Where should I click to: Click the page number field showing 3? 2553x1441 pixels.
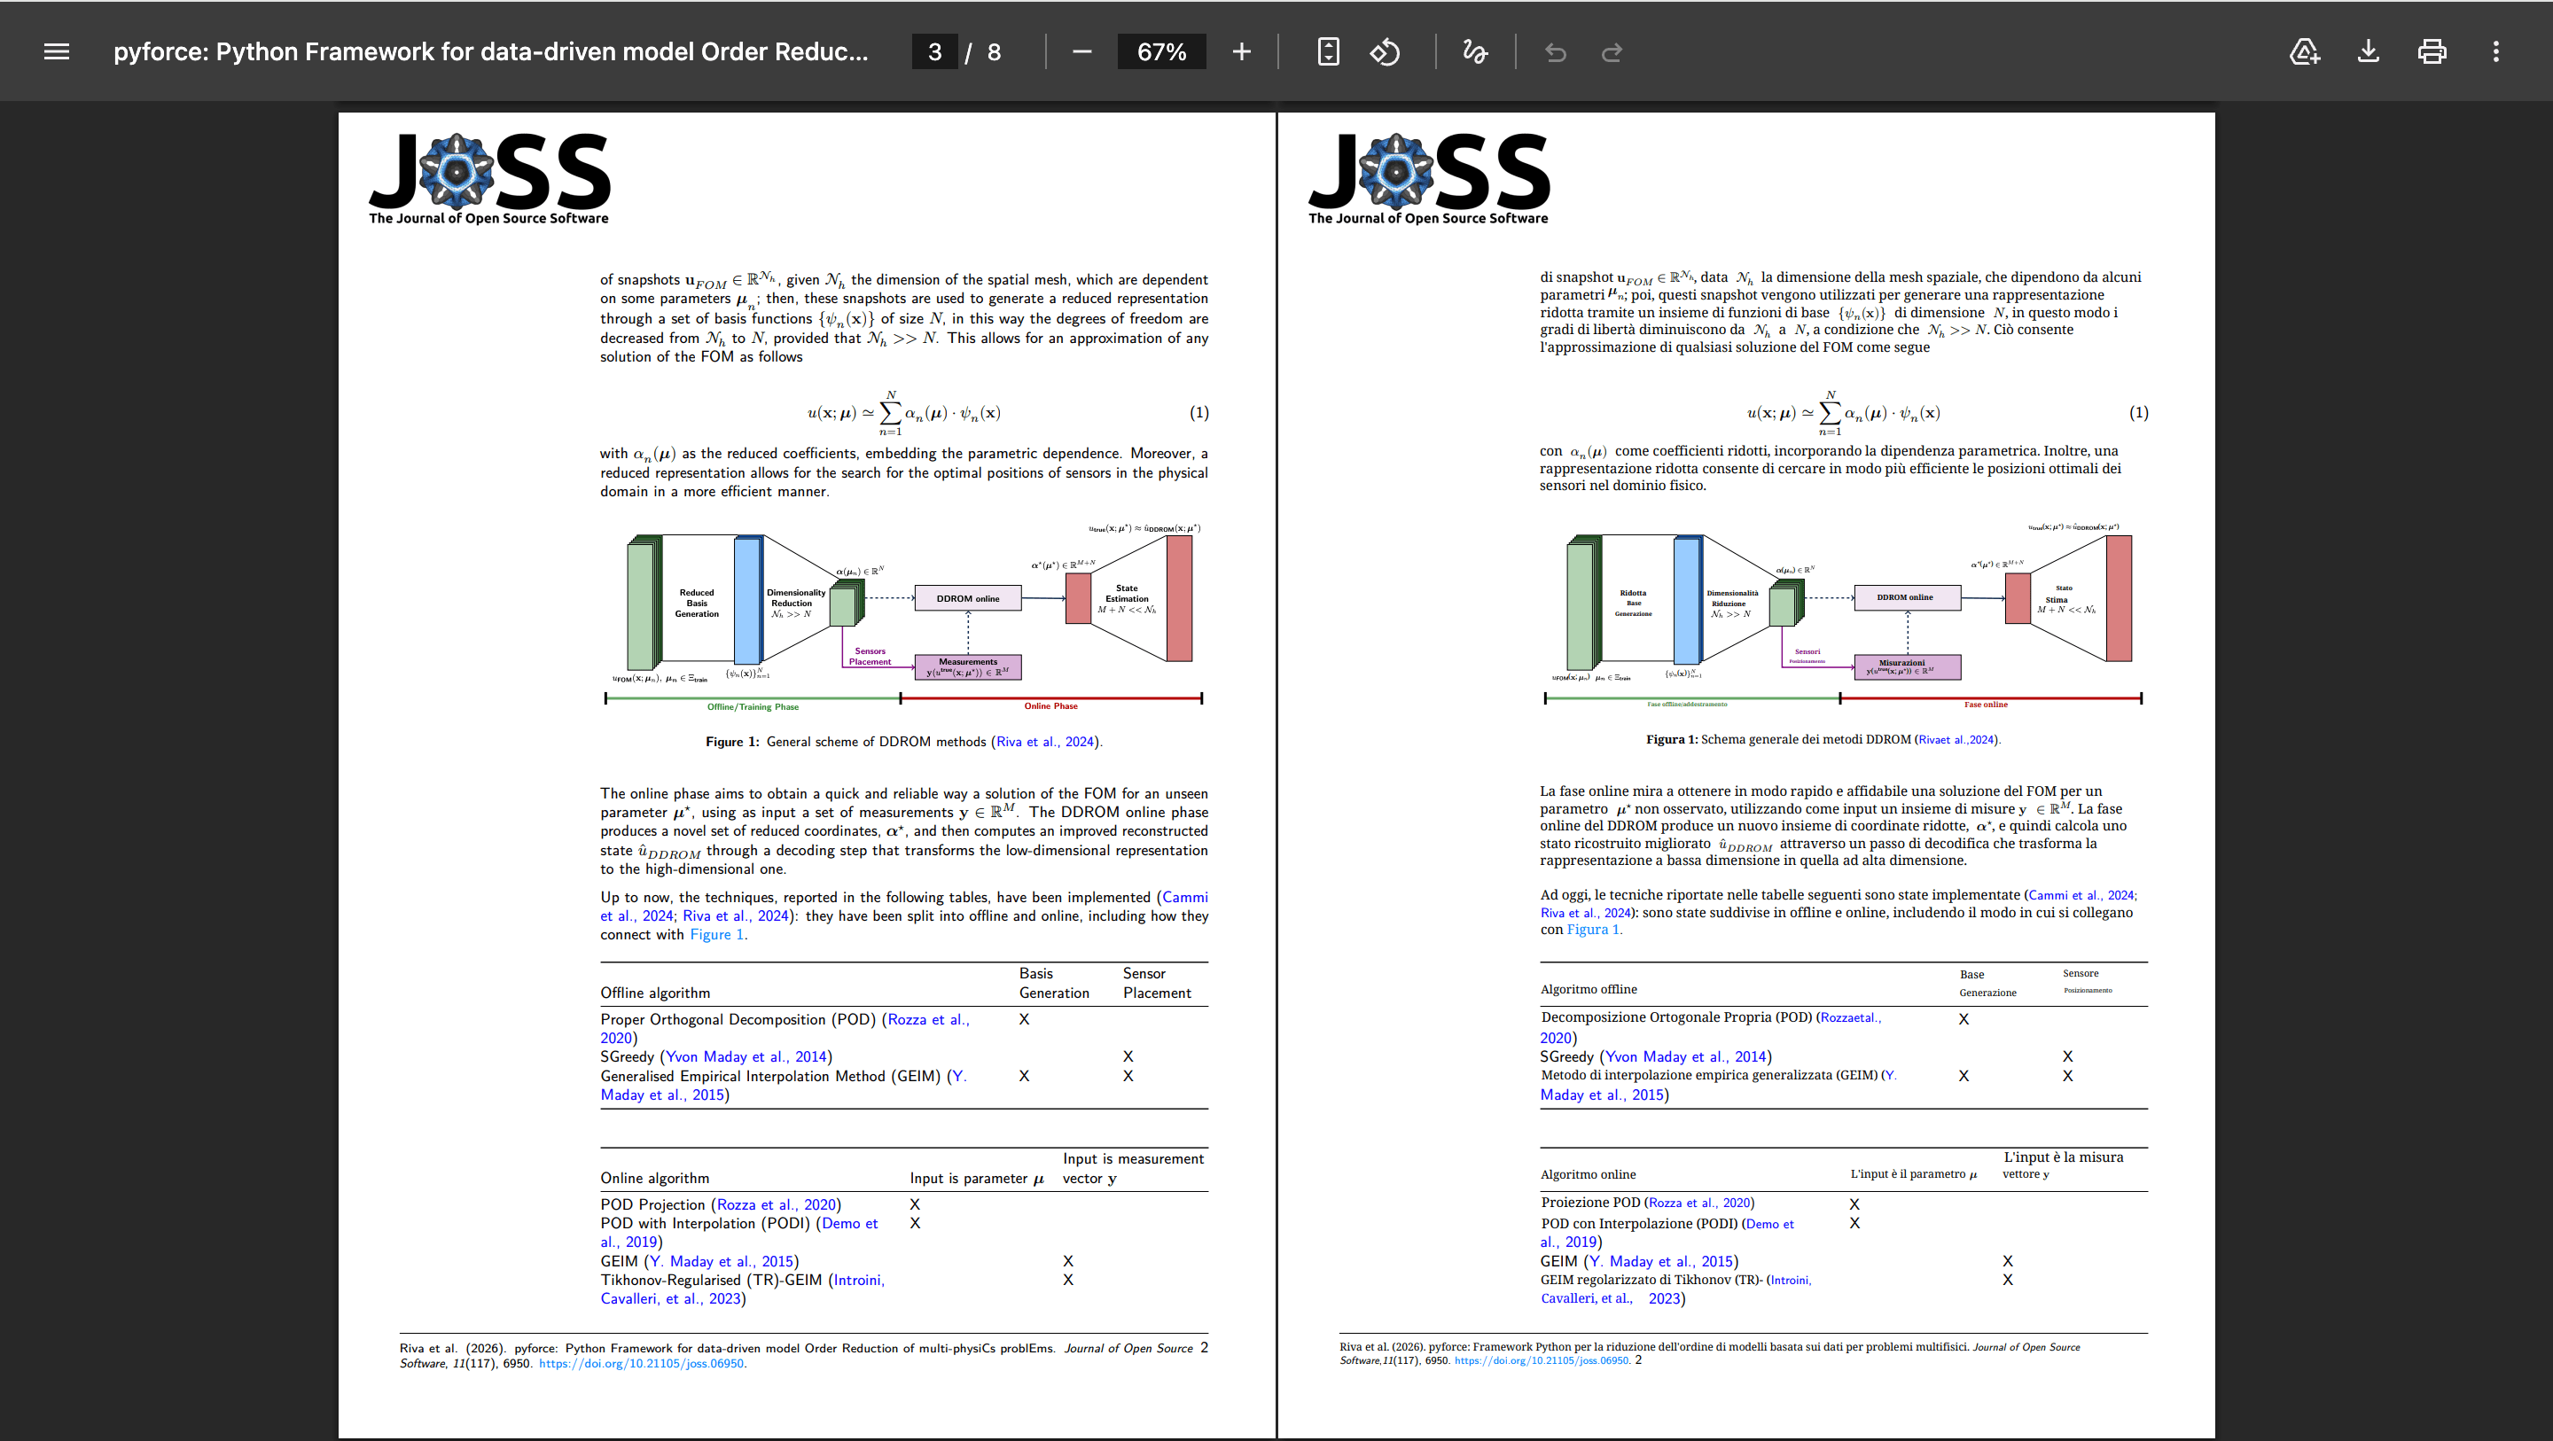point(934,51)
